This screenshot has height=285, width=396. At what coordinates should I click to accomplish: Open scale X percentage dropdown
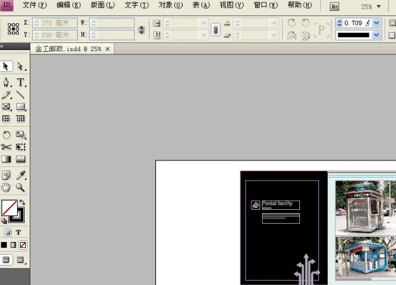203,23
